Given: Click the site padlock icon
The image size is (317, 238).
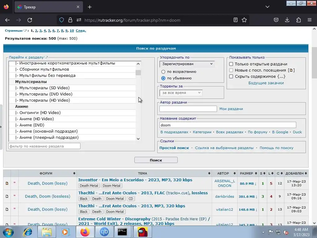Looking at the screenshot, I should click(70, 20).
